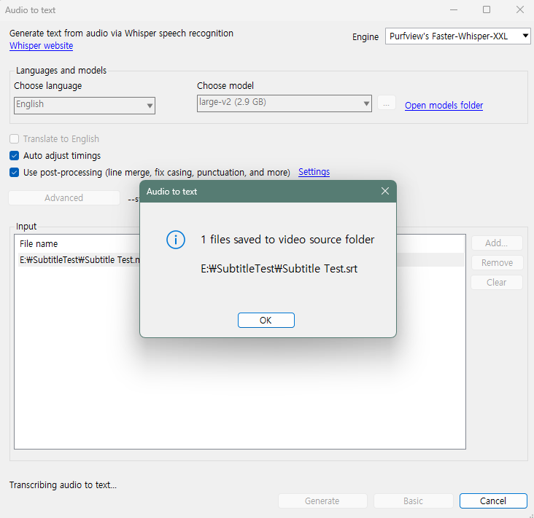Toggle Use post-processing checkbox

[15, 173]
